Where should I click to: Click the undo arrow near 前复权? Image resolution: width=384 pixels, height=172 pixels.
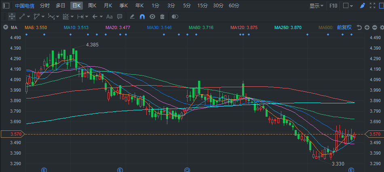(x=359, y=27)
